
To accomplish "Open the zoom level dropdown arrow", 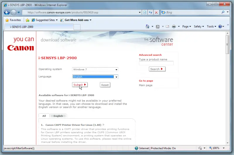I will tap(223, 148).
